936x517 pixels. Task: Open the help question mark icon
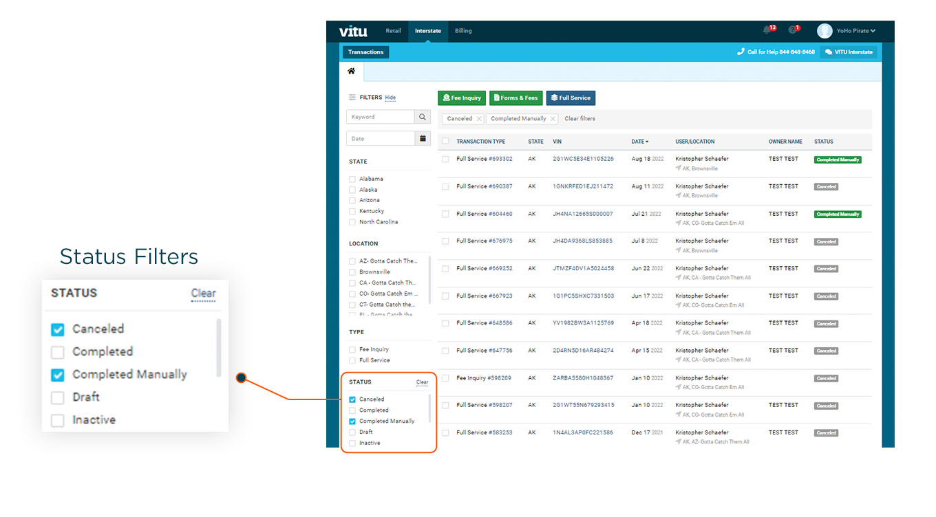[794, 30]
